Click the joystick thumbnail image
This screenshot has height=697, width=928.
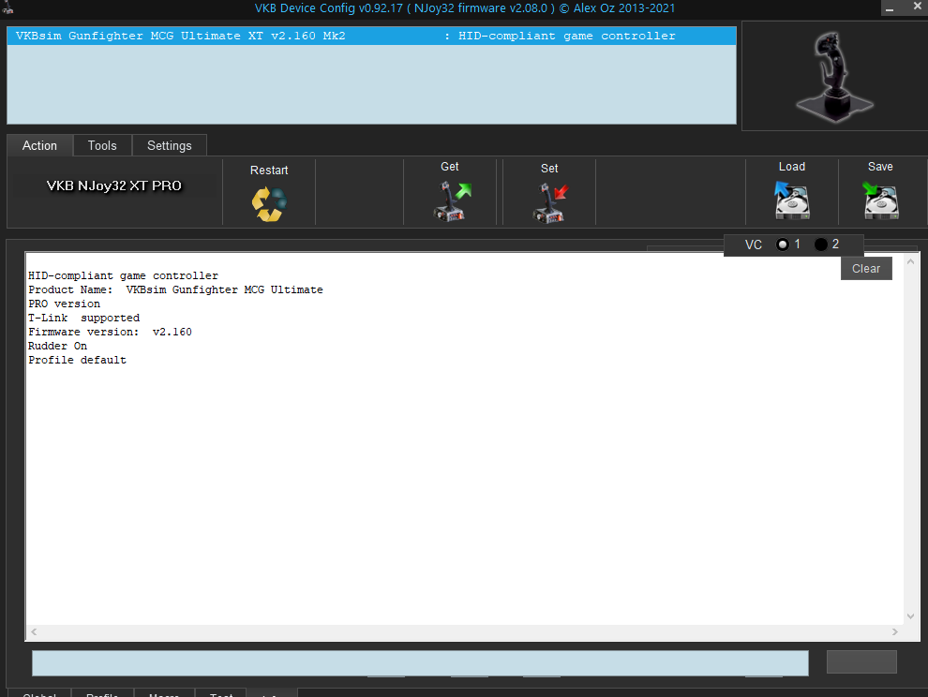point(834,76)
